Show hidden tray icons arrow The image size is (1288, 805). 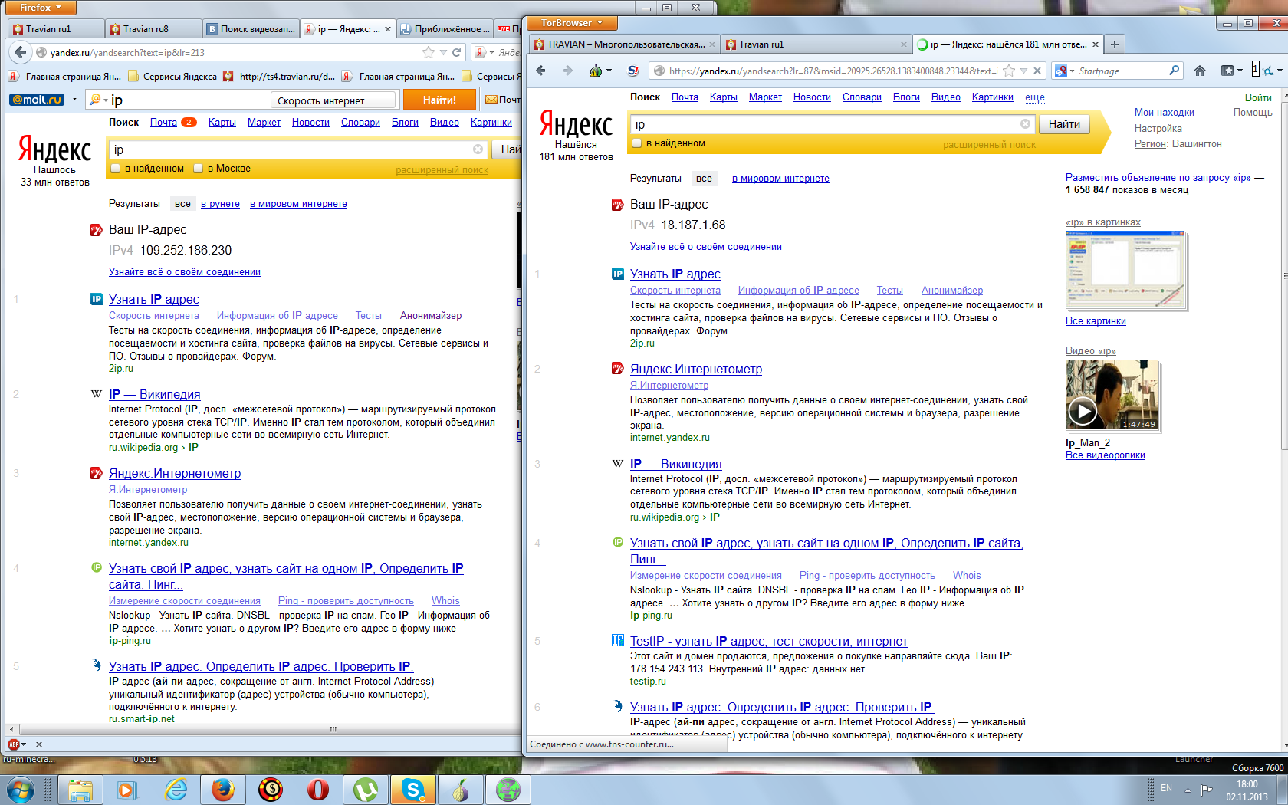[x=1188, y=790]
